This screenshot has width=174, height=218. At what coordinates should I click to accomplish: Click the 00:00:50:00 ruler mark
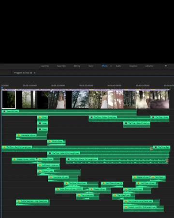tap(143, 86)
